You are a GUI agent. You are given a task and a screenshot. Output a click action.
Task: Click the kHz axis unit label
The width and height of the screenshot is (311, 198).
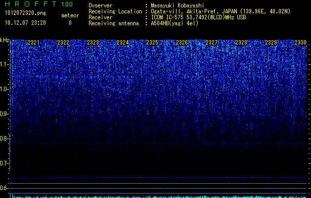[x=4, y=40]
